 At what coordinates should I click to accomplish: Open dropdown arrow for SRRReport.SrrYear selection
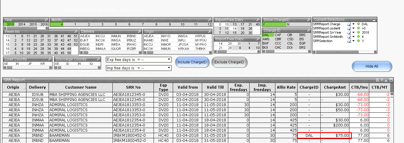coord(353,32)
